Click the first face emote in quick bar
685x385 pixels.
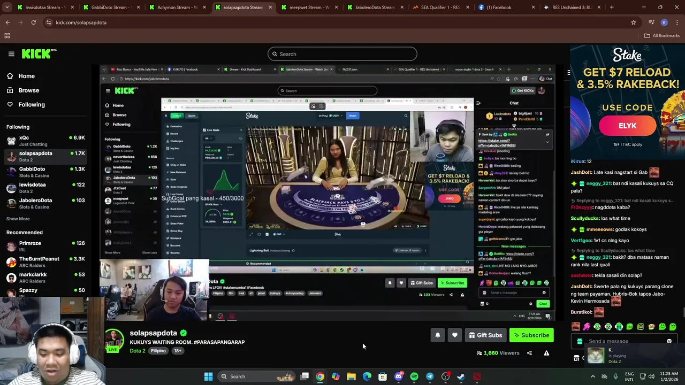575,326
